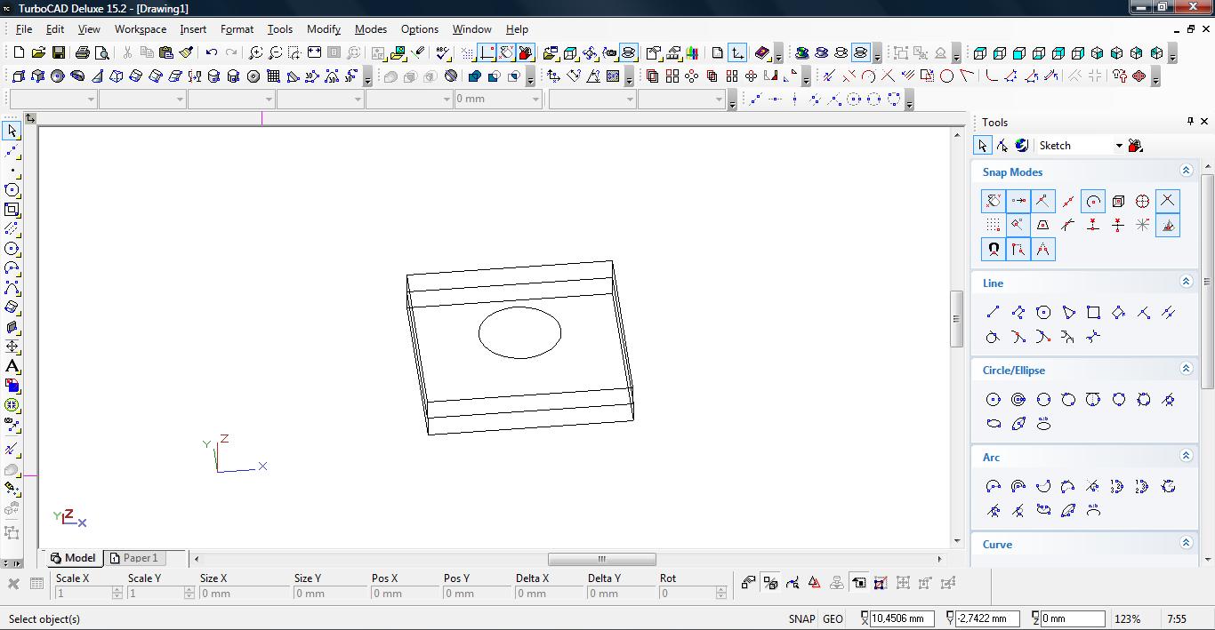Click the Model tab
The image size is (1215, 630).
pos(73,558)
